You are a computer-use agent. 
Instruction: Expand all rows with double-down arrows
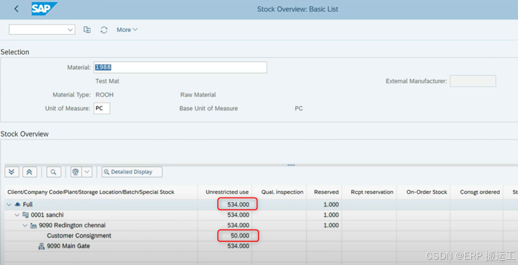[x=11, y=172]
